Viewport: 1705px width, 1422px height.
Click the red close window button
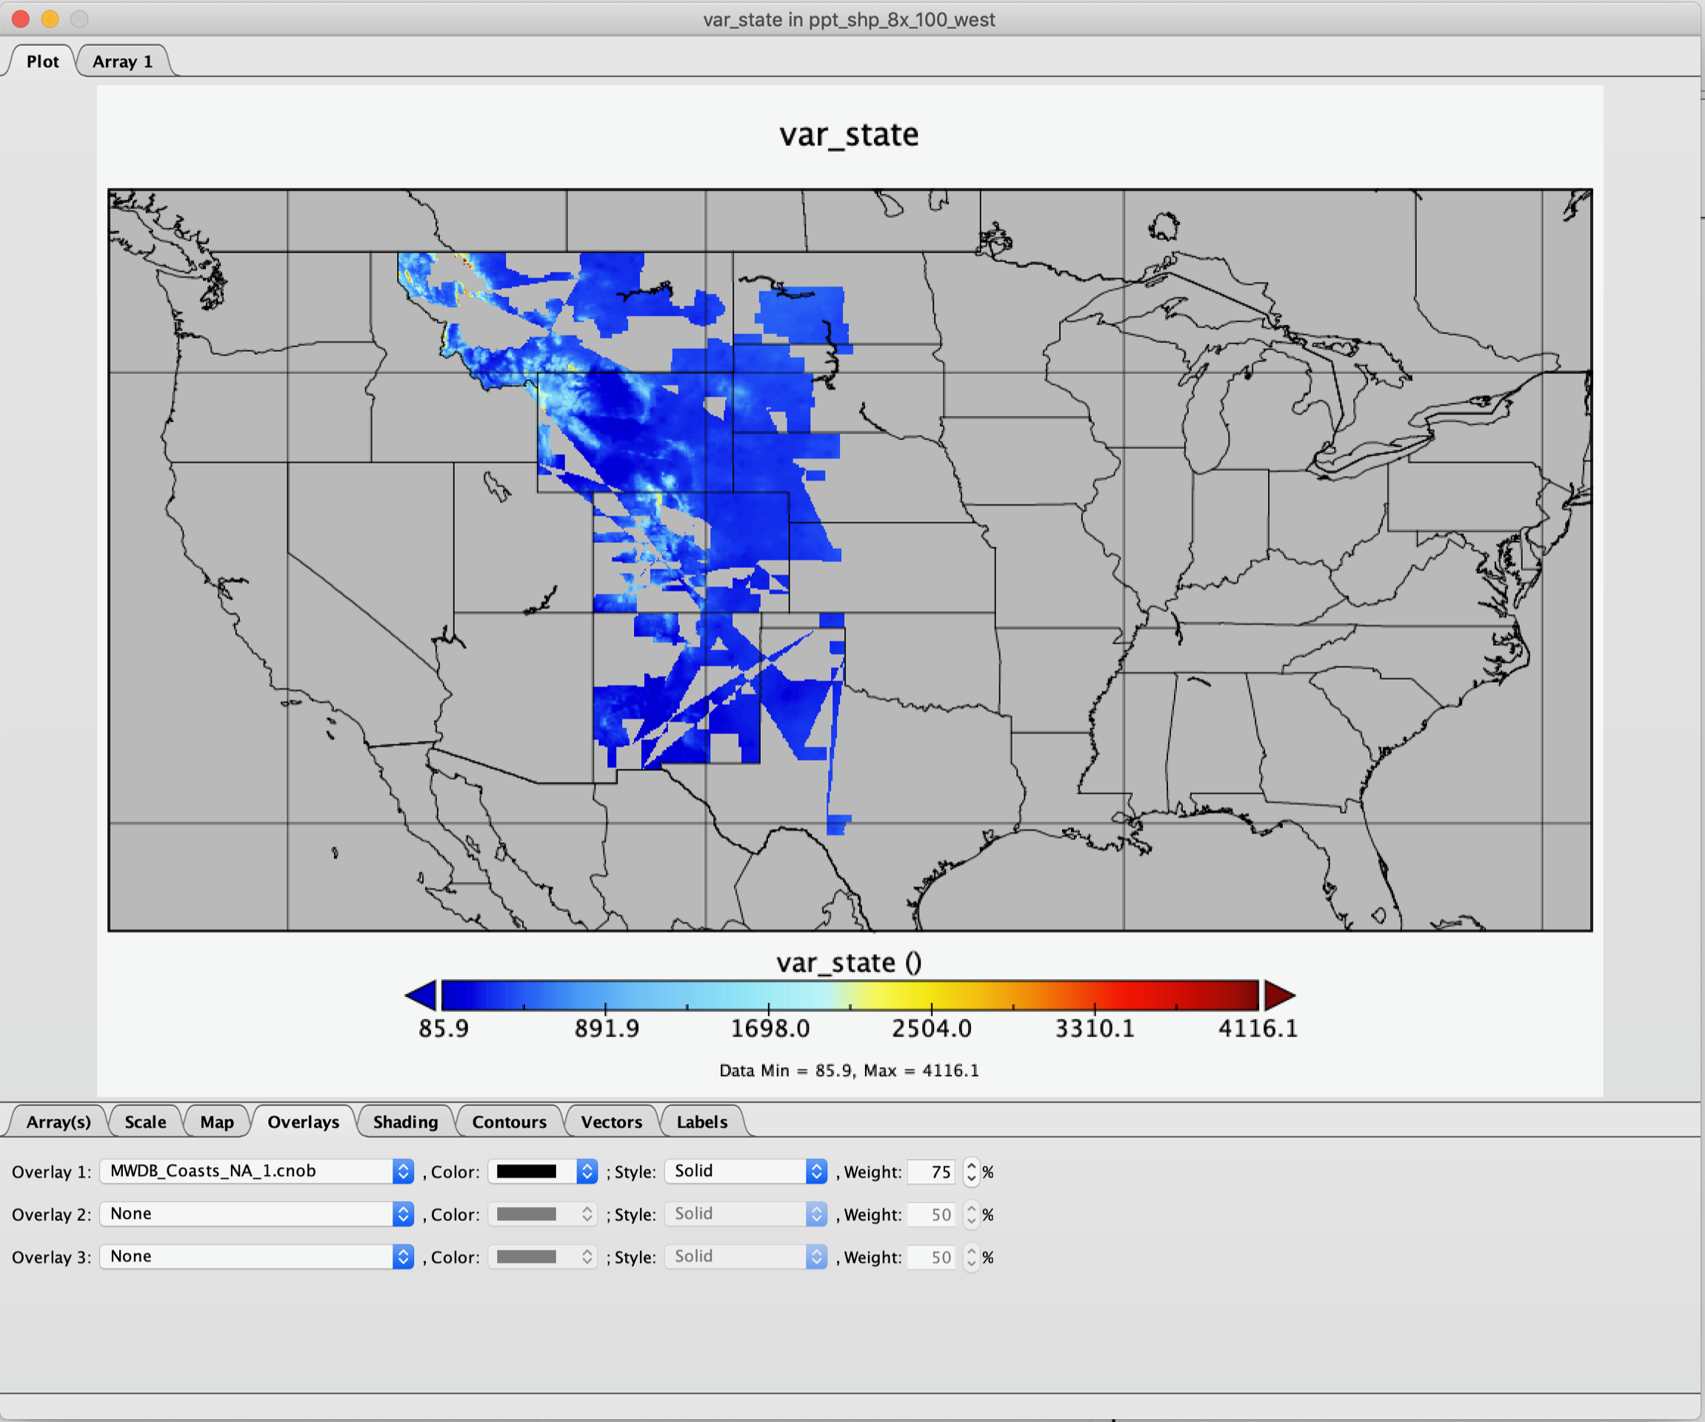click(x=21, y=19)
